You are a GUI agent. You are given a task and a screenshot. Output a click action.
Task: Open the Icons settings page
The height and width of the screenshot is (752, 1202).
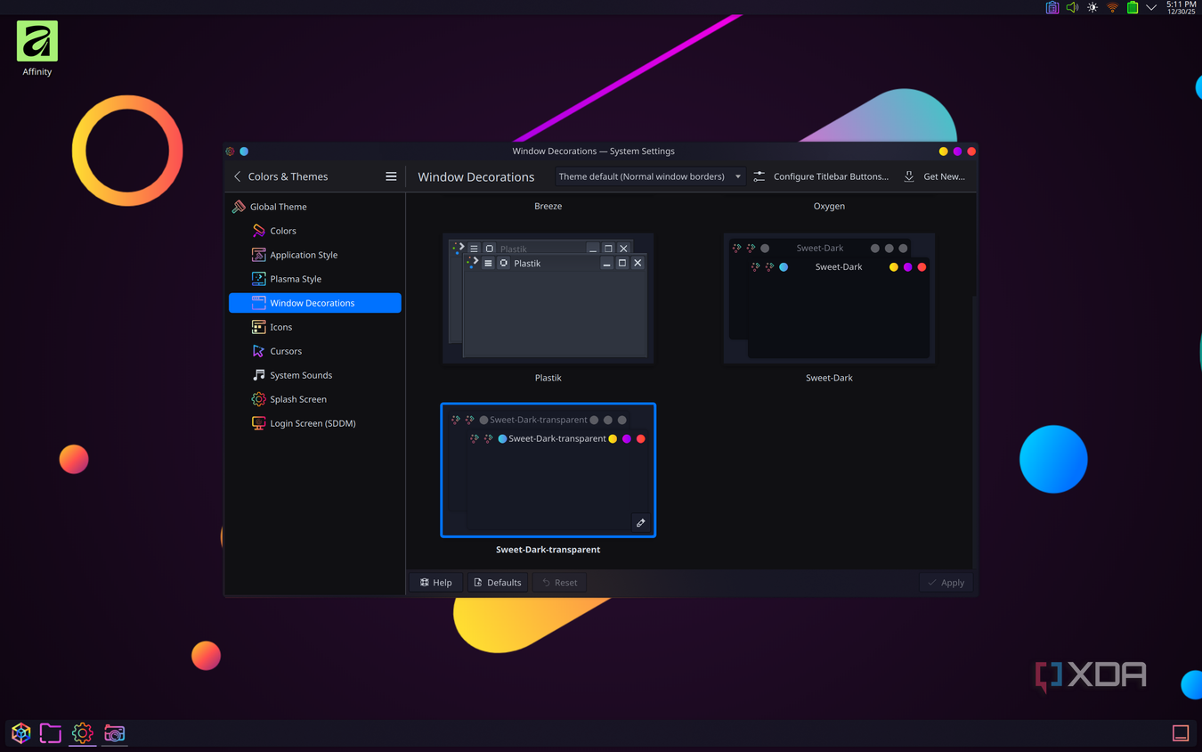coord(315,327)
